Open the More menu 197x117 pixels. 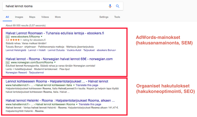click(58, 17)
